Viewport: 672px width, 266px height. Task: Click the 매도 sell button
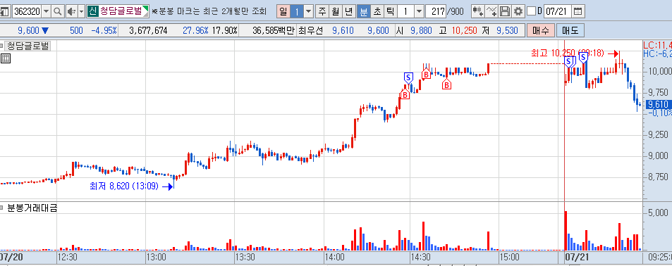click(x=570, y=30)
